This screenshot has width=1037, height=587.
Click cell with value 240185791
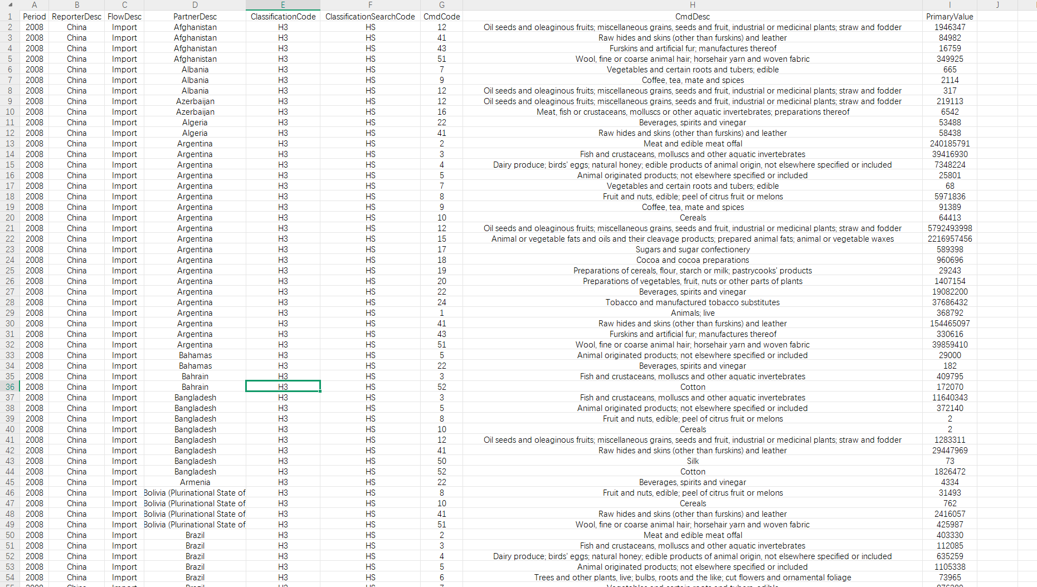click(950, 144)
